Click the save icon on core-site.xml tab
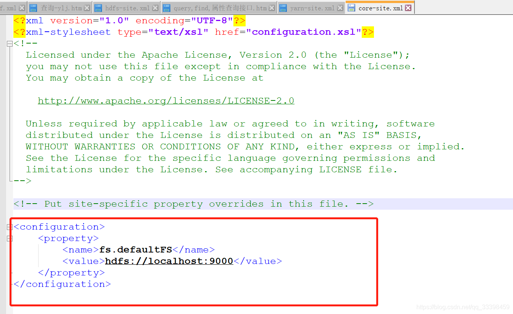 pyautogui.click(x=352, y=8)
